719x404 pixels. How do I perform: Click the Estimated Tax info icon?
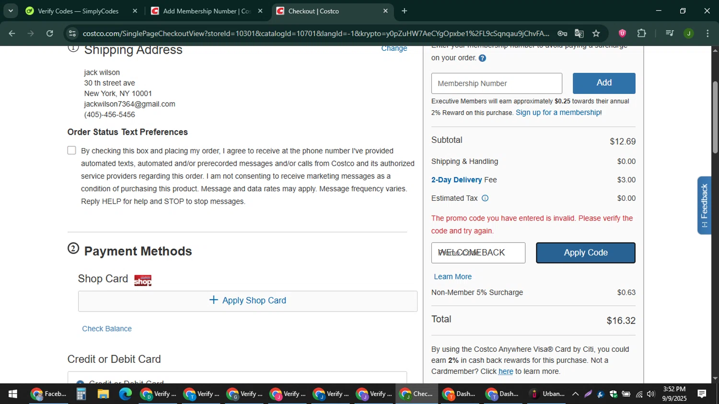coord(485,198)
